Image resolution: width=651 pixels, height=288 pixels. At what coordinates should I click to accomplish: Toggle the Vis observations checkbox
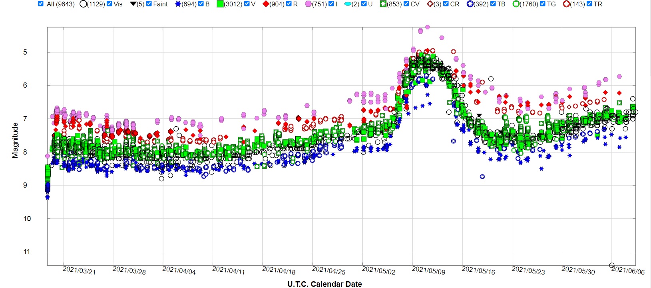click(x=109, y=4)
